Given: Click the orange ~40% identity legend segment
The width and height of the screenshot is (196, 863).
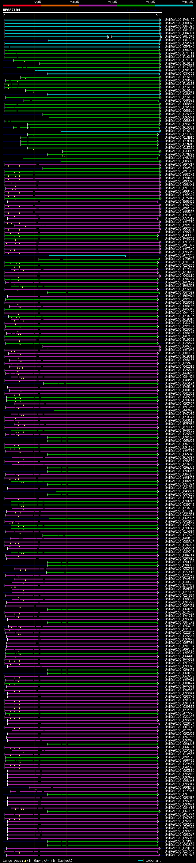Looking at the screenshot, I should (x=60, y=6).
